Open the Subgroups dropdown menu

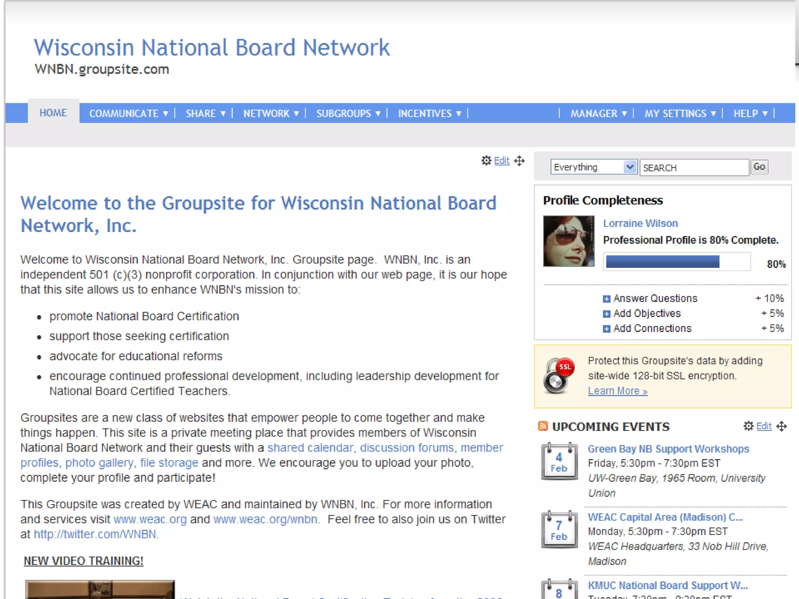pyautogui.click(x=348, y=113)
